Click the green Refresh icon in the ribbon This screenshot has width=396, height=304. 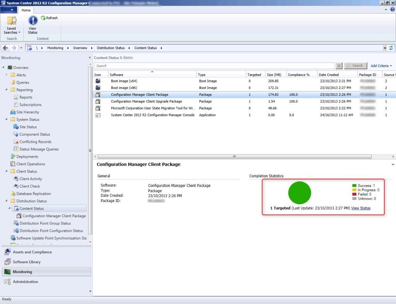[x=43, y=17]
